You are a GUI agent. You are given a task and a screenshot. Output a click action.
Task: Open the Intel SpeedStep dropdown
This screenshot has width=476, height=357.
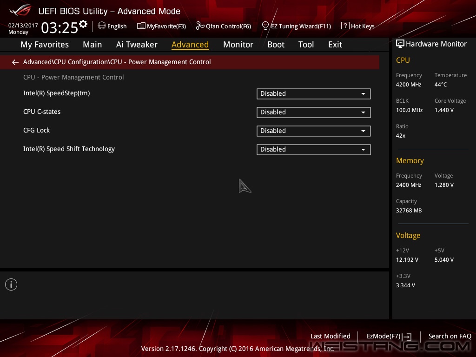[x=314, y=94]
